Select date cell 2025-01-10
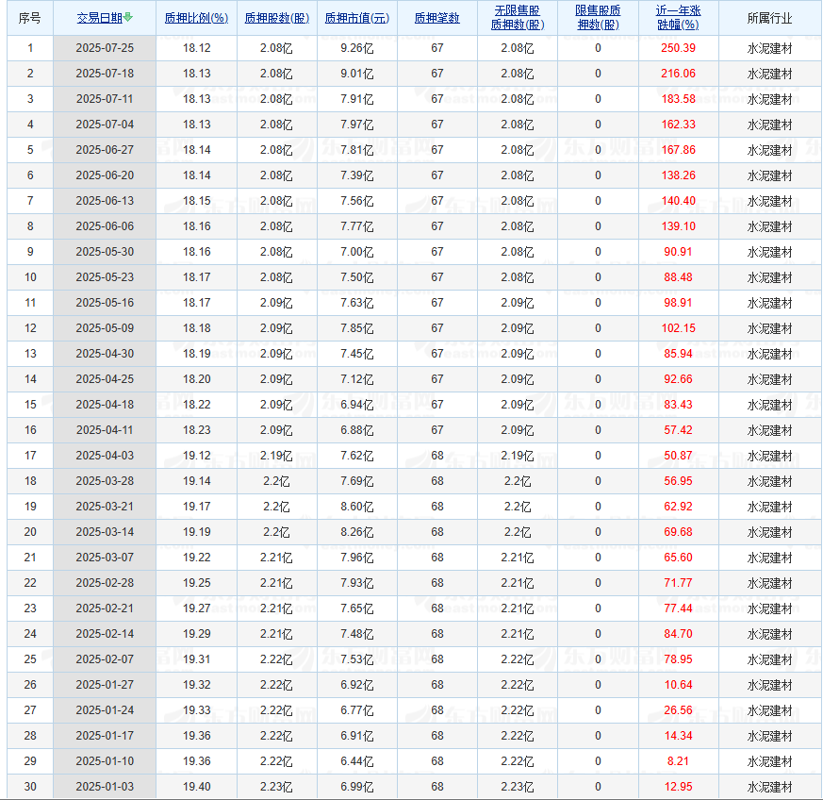823x800 pixels. coord(105,761)
